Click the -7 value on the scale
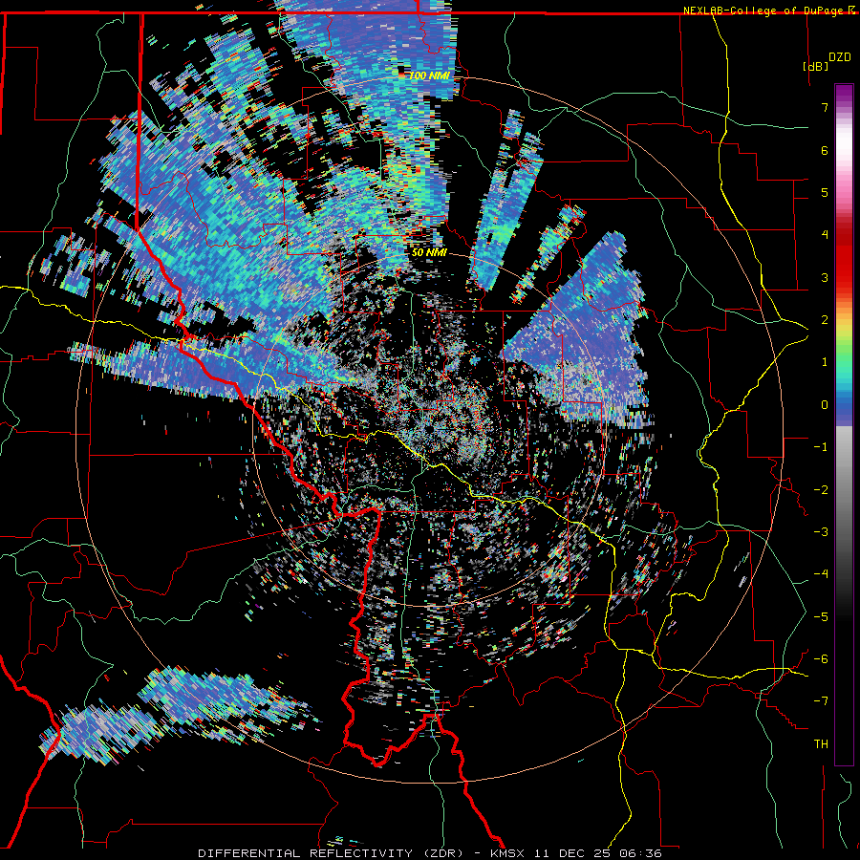The image size is (860, 860). coord(821,701)
